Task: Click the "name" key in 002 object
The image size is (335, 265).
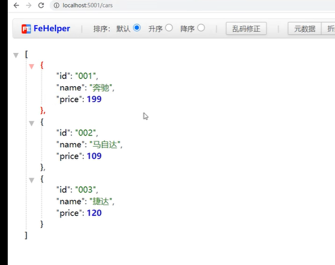Action: point(70,144)
